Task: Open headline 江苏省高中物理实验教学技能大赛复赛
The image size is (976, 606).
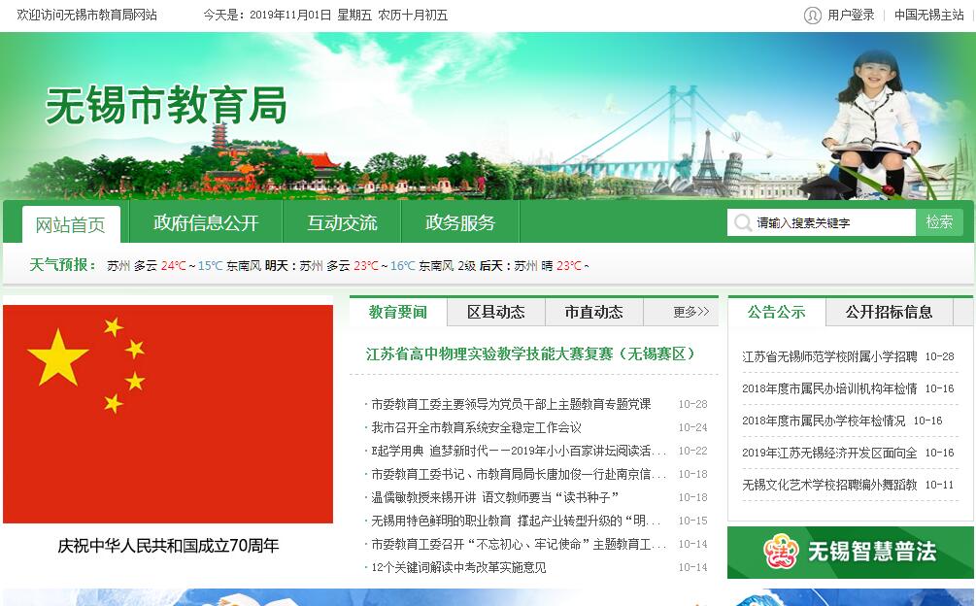Action: (x=530, y=353)
